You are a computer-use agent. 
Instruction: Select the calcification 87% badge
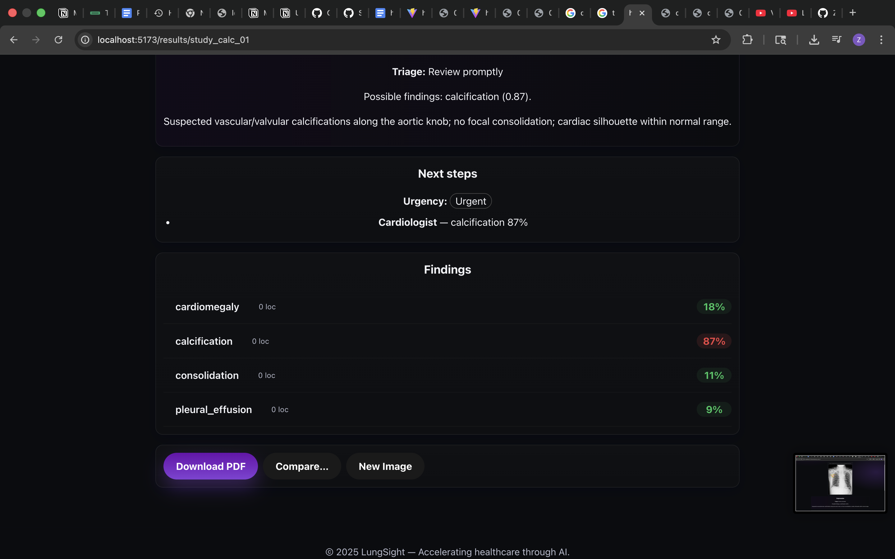tap(714, 341)
